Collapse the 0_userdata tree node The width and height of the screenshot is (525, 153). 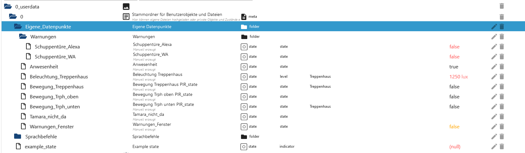tap(8, 7)
